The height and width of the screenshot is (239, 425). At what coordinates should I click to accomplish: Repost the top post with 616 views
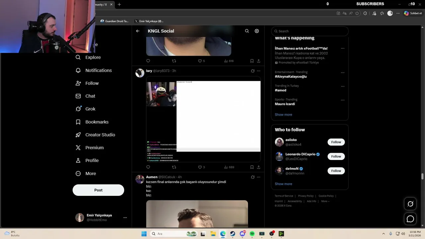[x=174, y=61]
